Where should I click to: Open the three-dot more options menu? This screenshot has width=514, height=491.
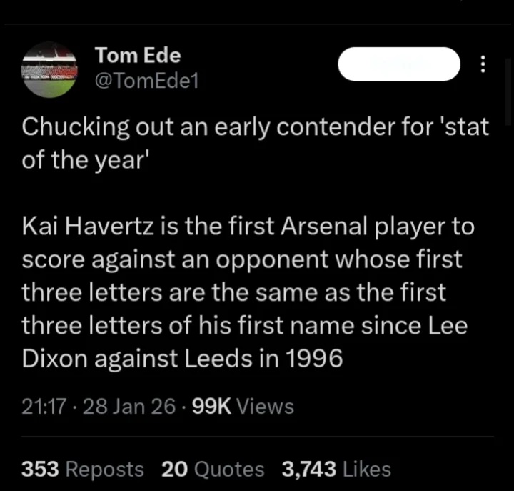(x=483, y=64)
